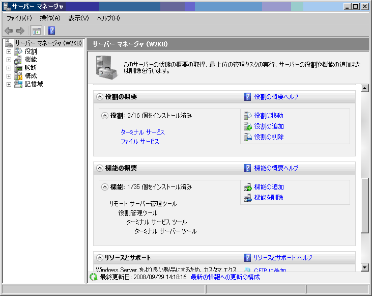Viewport: 372px width, 296px height.
Task: Expand the 機能 tree node
Action: (x=9, y=60)
